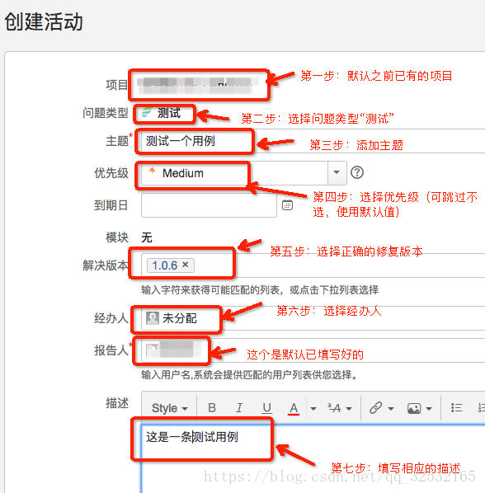
Task: Click the 到期日 due date input field
Action: (x=209, y=205)
